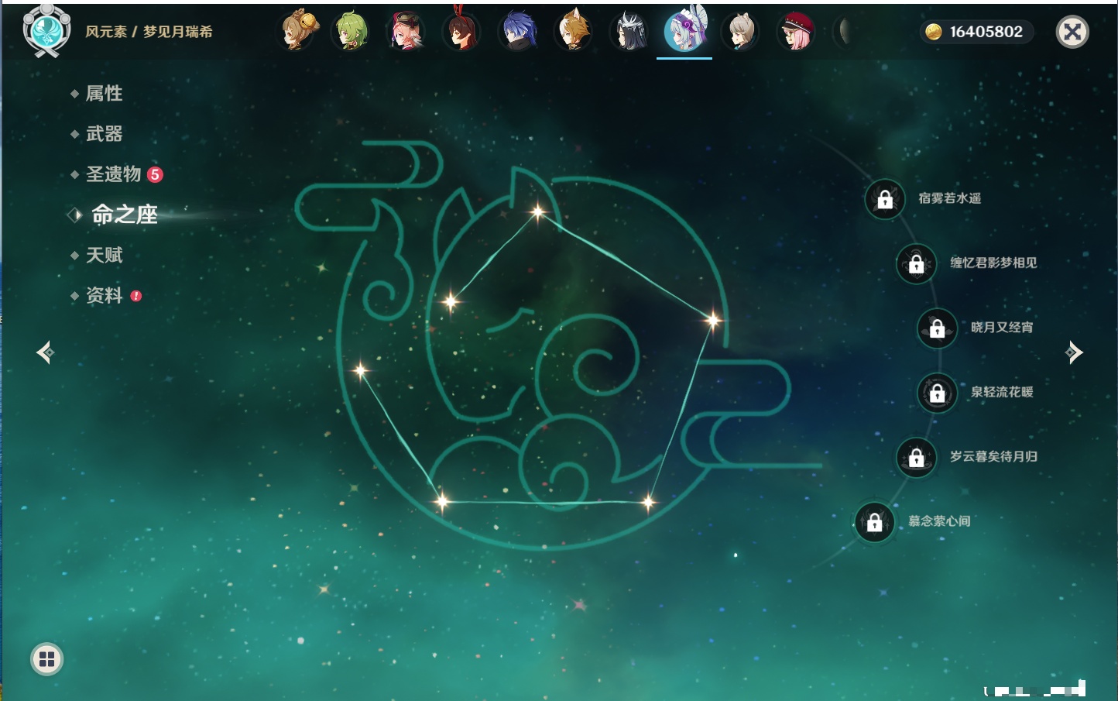Click the lock icon for 晓月又经宵

click(937, 328)
